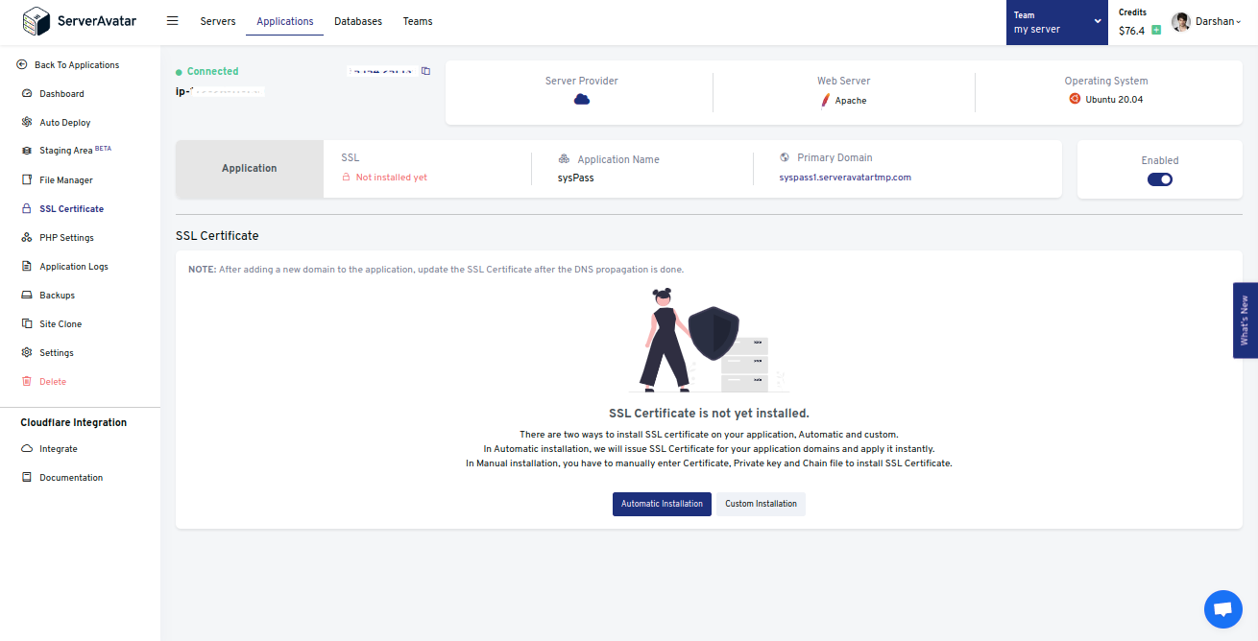The width and height of the screenshot is (1258, 641).
Task: Toggle the application Enabled switch
Action: click(1159, 179)
